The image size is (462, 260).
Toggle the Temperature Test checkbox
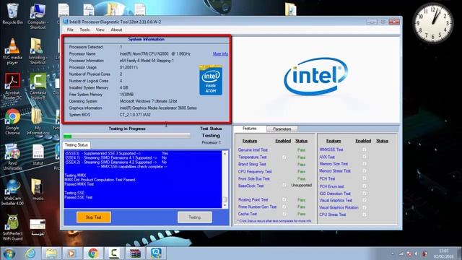(x=284, y=157)
